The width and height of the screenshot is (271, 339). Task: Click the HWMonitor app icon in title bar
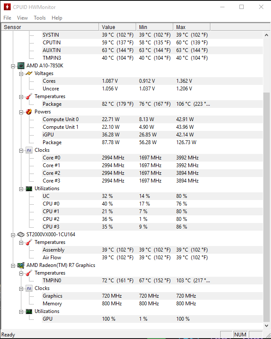point(7,7)
